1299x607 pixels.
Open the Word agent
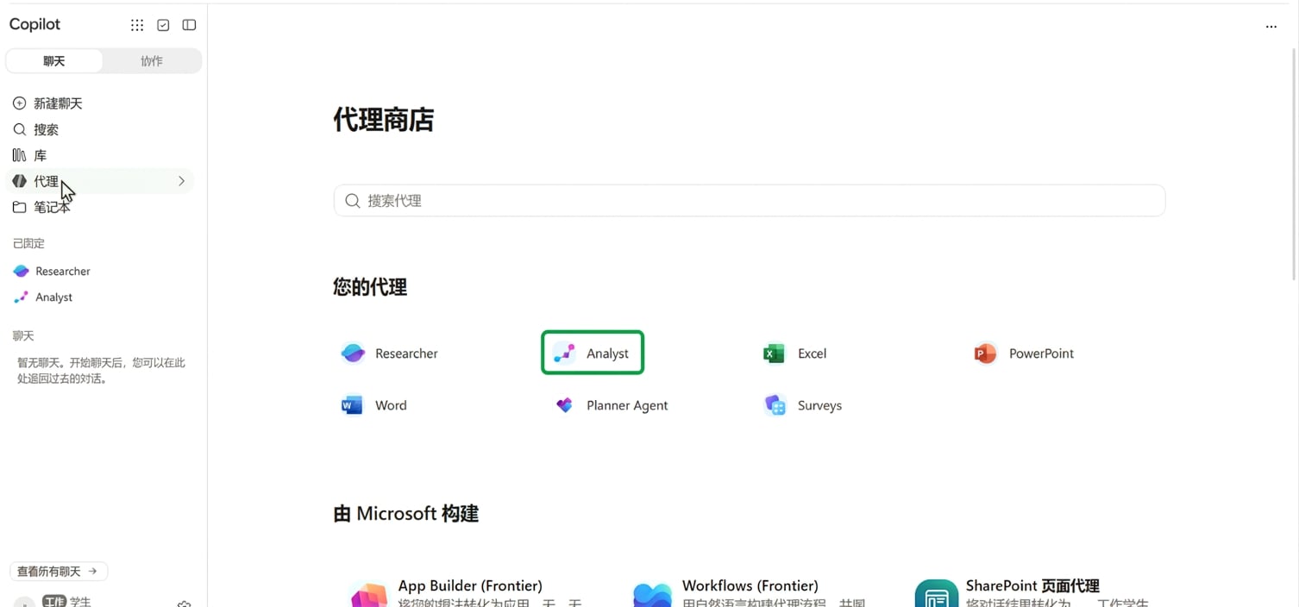(374, 405)
